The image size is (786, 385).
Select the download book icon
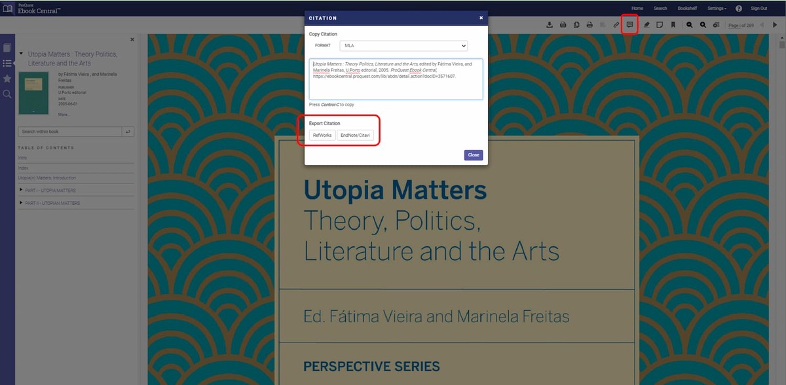coord(550,24)
